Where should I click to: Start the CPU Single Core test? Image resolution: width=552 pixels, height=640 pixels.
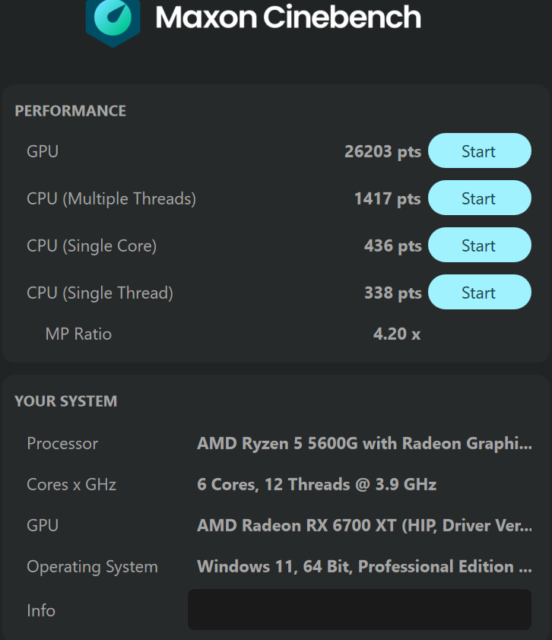pyautogui.click(x=479, y=245)
